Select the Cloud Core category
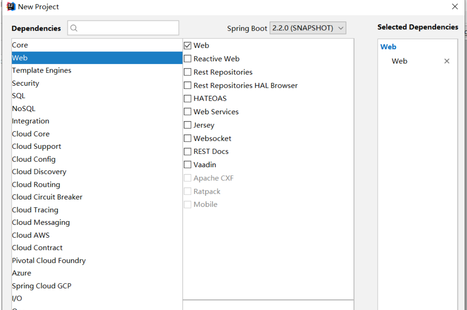Viewport: 467px width, 310px height. click(97, 134)
